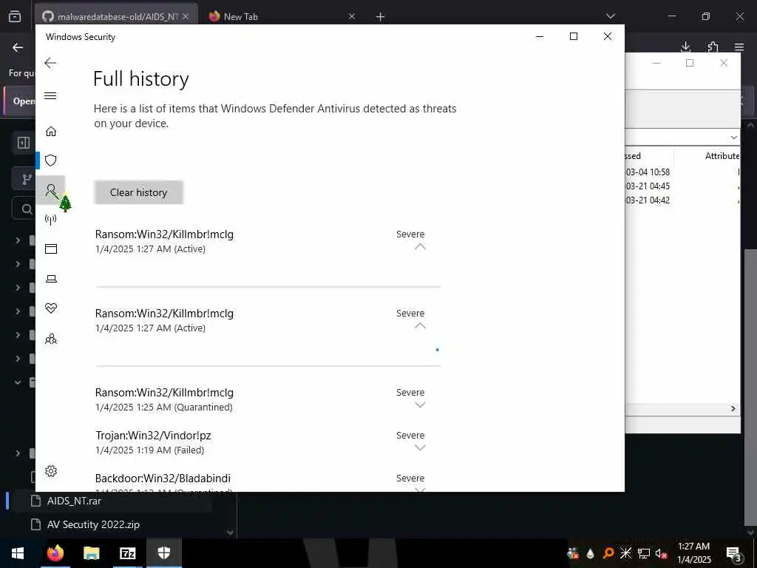Open Account protection section

coord(51,190)
